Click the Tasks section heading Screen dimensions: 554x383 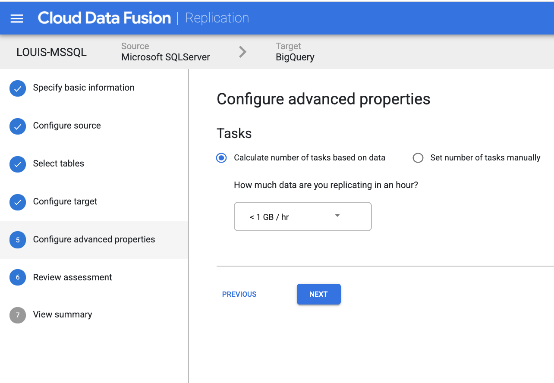point(234,133)
